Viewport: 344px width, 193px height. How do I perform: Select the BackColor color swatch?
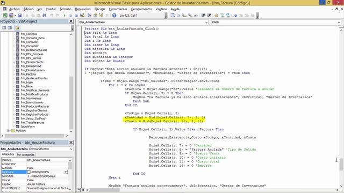pyautogui.click(x=28, y=172)
